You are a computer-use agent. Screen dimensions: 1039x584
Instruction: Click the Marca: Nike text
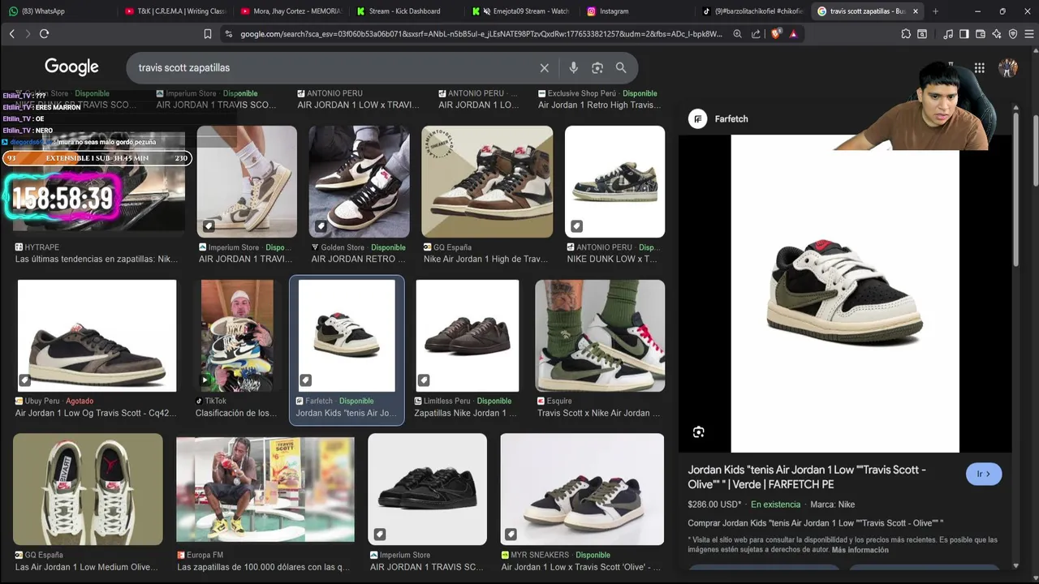coord(832,505)
